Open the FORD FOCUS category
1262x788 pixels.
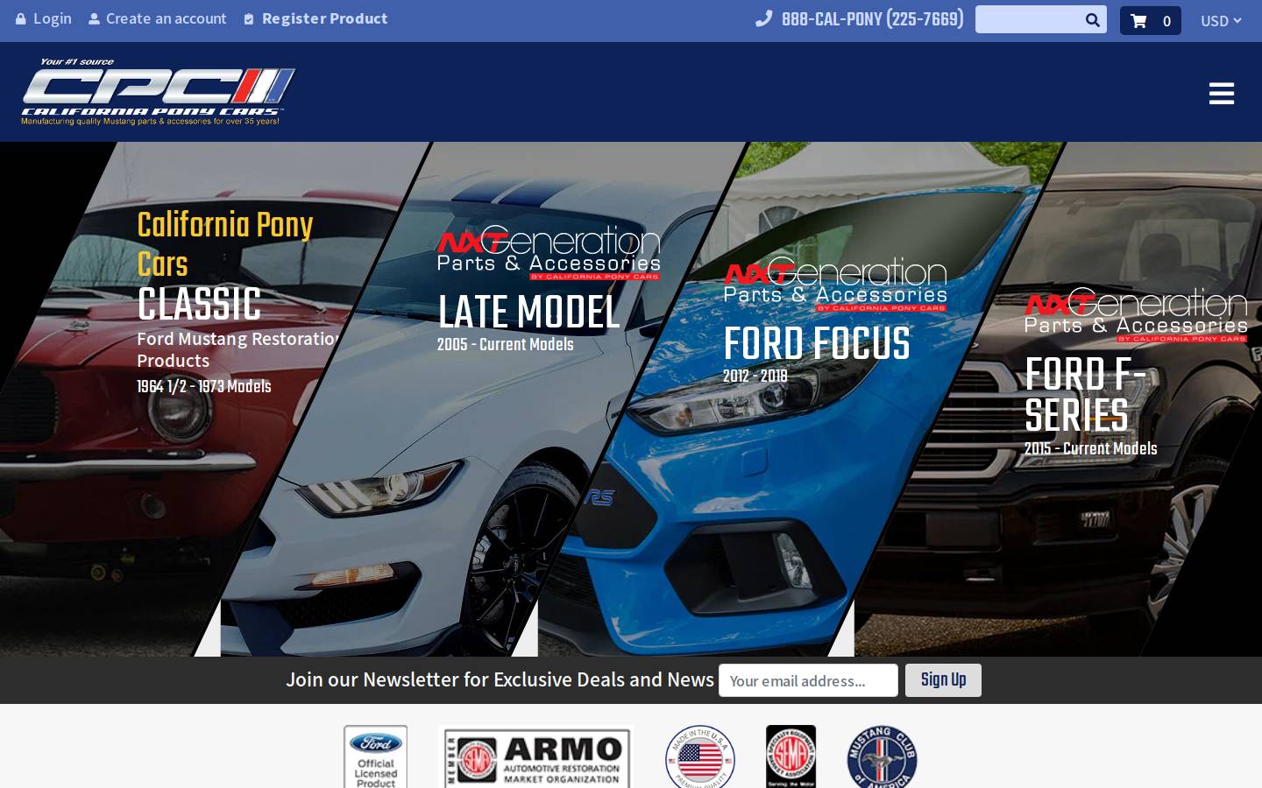[x=817, y=343]
